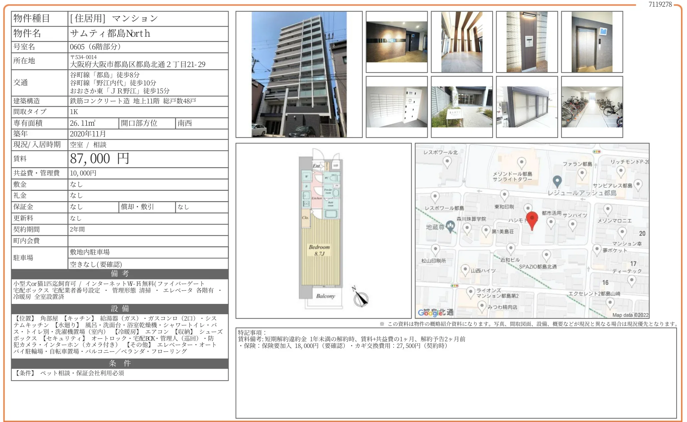The width and height of the screenshot is (687, 422).
Task: Click the document number 7119278
Action: pos(660,4)
